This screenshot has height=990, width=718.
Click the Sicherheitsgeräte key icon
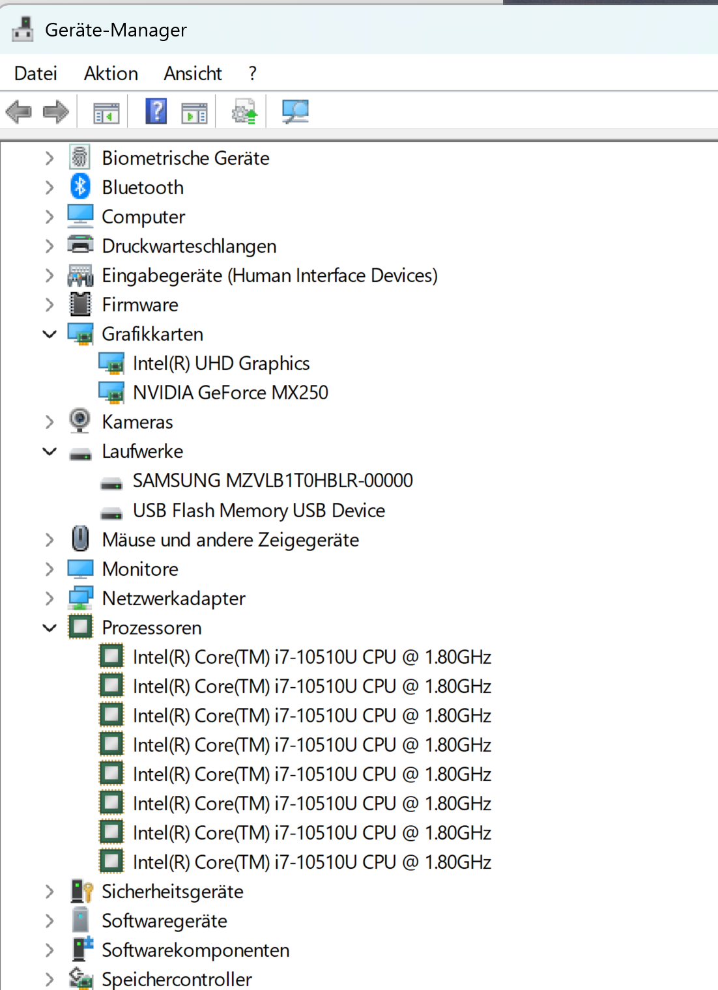point(81,891)
